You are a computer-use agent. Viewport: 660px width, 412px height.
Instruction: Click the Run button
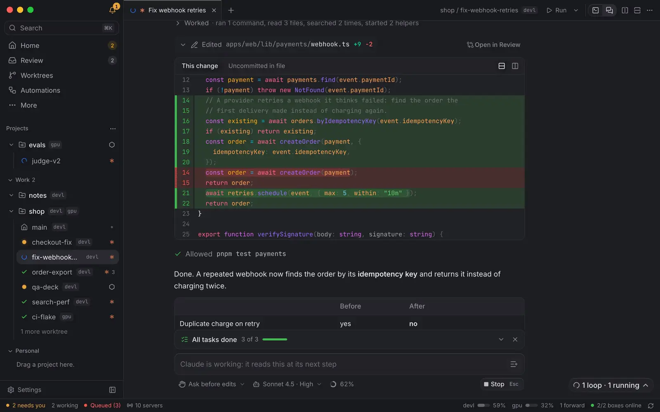pos(556,10)
